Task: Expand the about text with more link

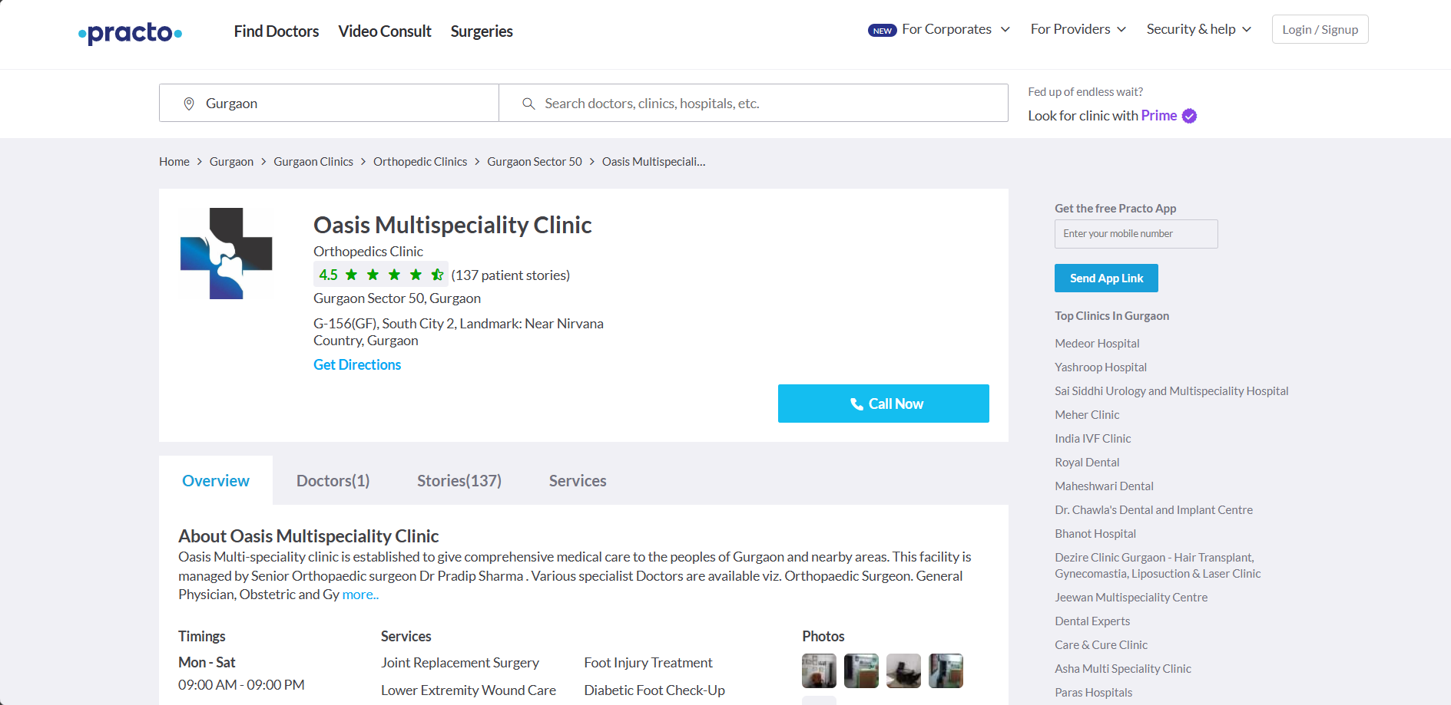Action: click(360, 595)
